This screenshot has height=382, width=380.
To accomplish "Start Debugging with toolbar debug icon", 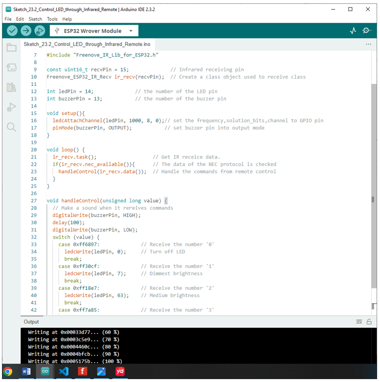I will [x=40, y=31].
